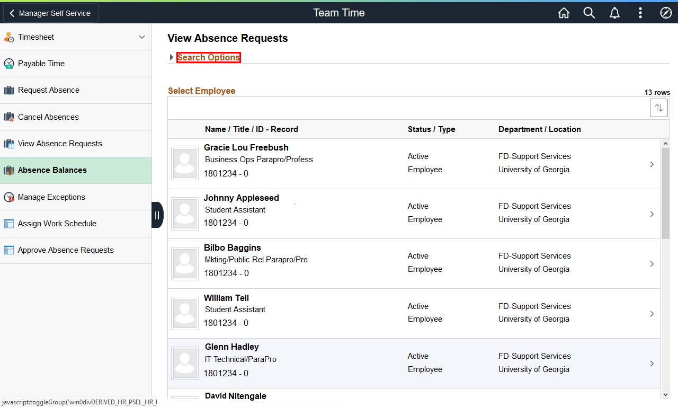Click the Gracie Lou Freebush name
This screenshot has height=407, width=678.
pyautogui.click(x=246, y=147)
